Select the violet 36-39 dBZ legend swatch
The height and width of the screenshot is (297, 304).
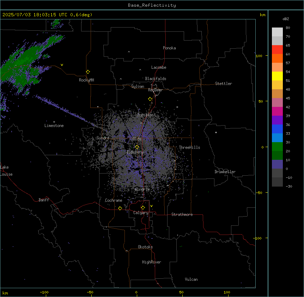277,120
